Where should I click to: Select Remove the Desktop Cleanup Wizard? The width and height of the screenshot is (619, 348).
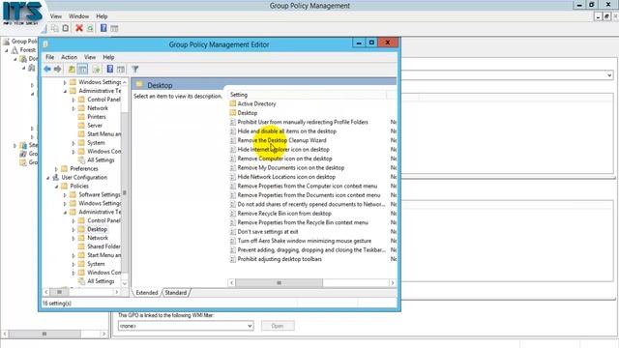[281, 140]
